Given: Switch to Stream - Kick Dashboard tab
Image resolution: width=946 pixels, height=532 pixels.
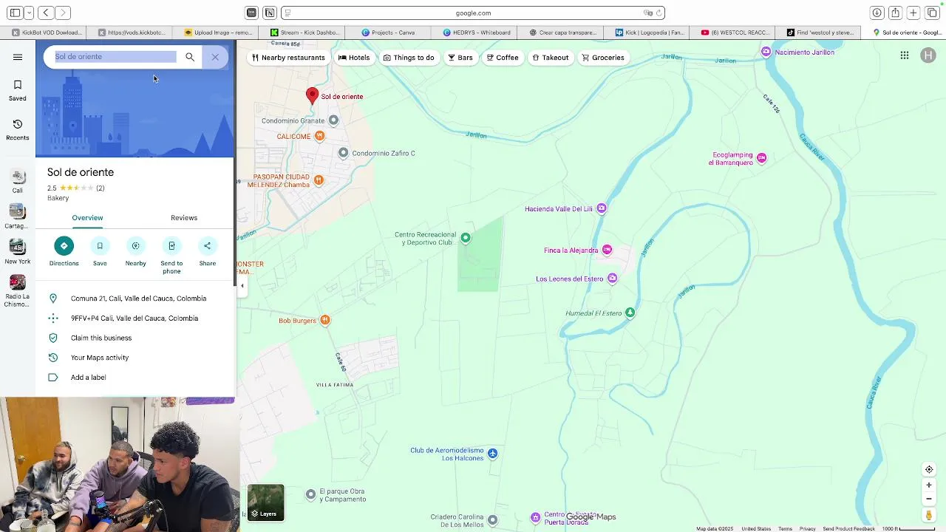Looking at the screenshot, I should point(305,33).
